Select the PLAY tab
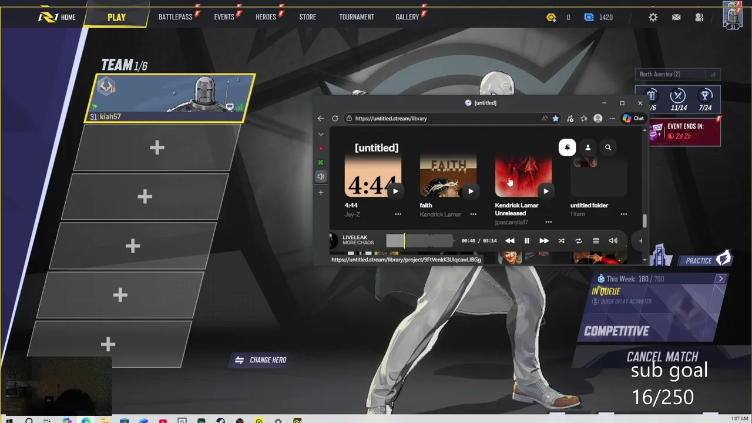 (116, 17)
